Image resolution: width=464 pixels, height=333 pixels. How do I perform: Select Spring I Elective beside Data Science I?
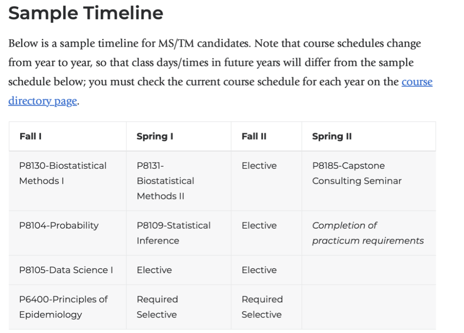154,270
